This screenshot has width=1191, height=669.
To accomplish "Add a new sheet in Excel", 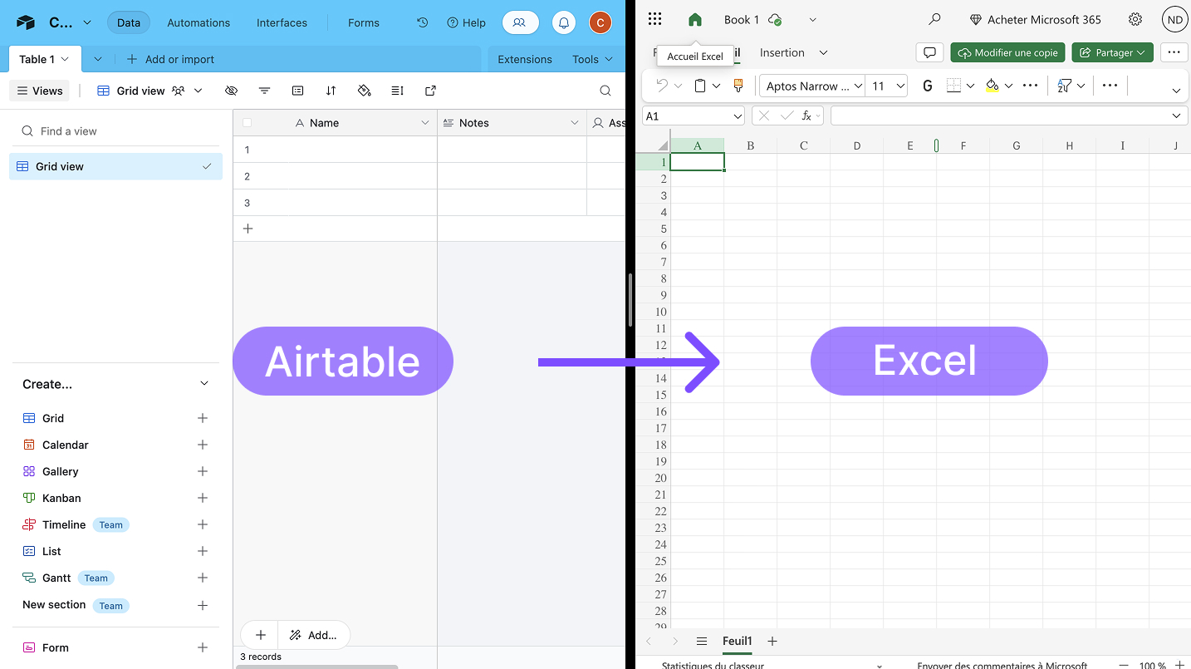I will 772,641.
